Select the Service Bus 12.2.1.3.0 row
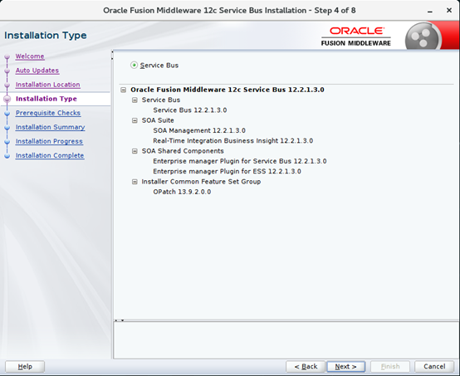Viewport: 460px width, 376px height. click(190, 110)
